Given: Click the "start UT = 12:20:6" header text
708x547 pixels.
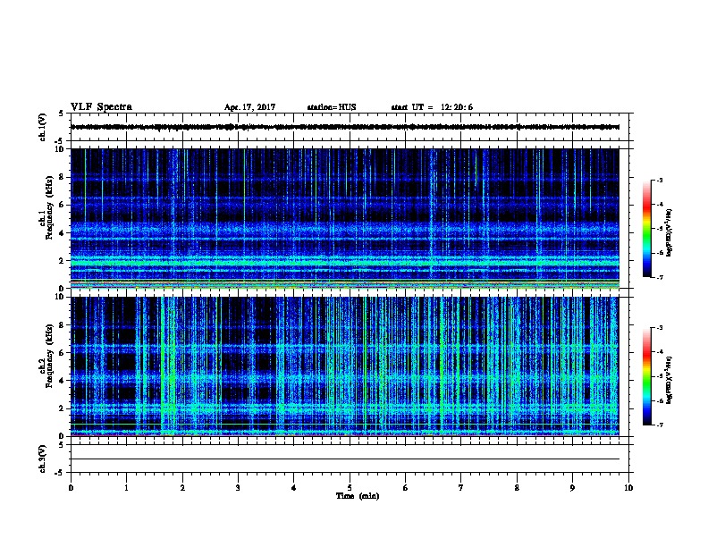Looking at the screenshot, I should pyautogui.click(x=432, y=107).
